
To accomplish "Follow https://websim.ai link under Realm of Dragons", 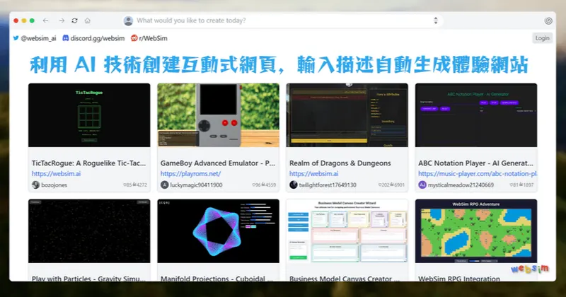I will (x=313, y=173).
